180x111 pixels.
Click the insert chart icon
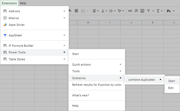(142, 11)
